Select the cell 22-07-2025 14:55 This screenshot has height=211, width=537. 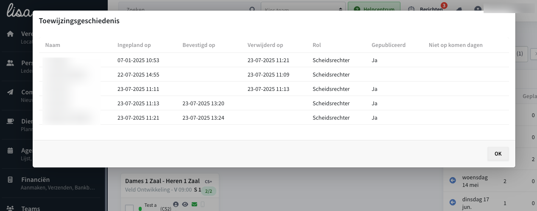[138, 75]
